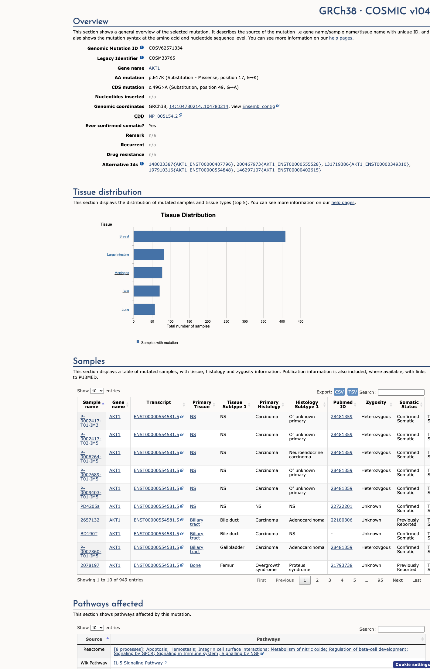
Task: Focus the Pathways table search field
Action: 401,629
